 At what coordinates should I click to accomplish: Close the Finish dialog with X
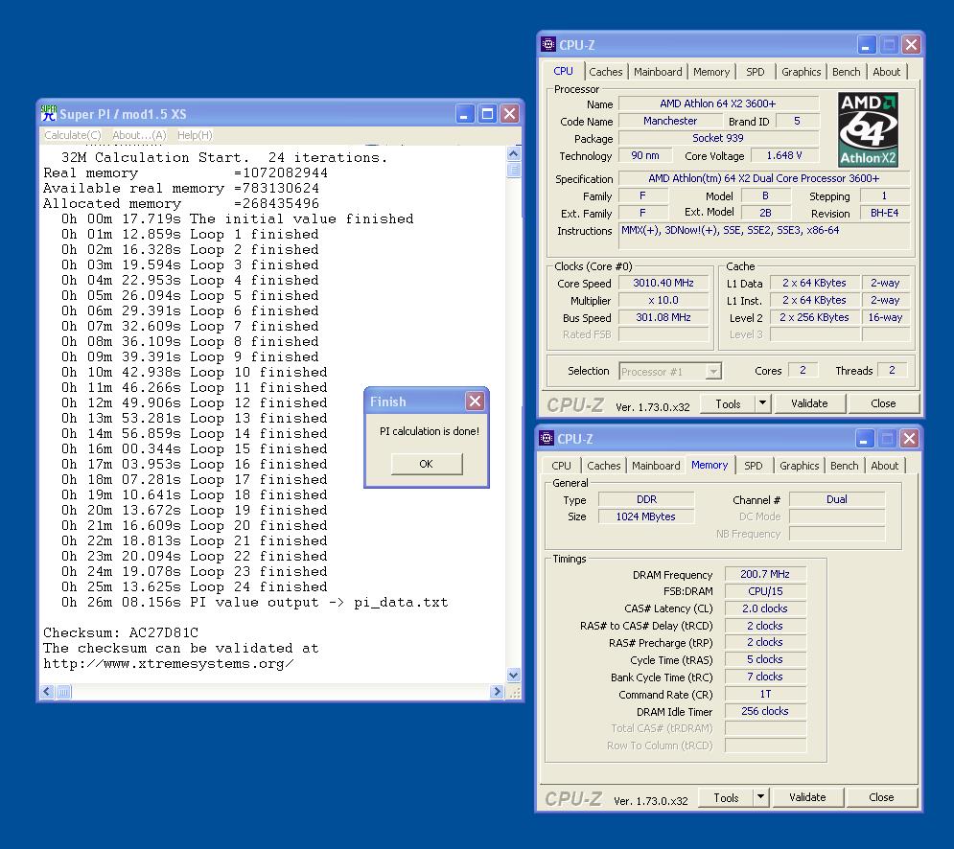pos(475,401)
